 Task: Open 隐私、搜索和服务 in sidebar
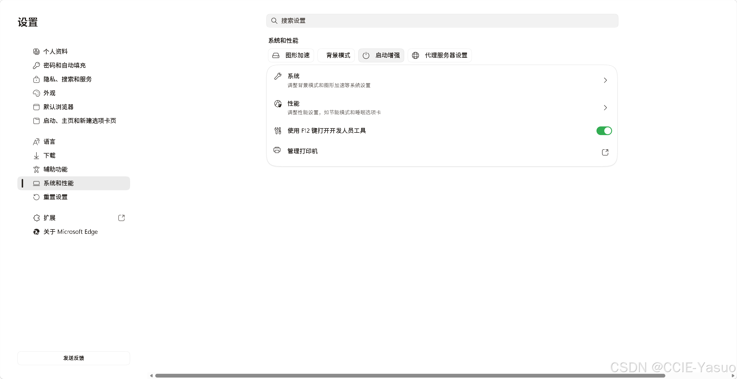coord(67,79)
